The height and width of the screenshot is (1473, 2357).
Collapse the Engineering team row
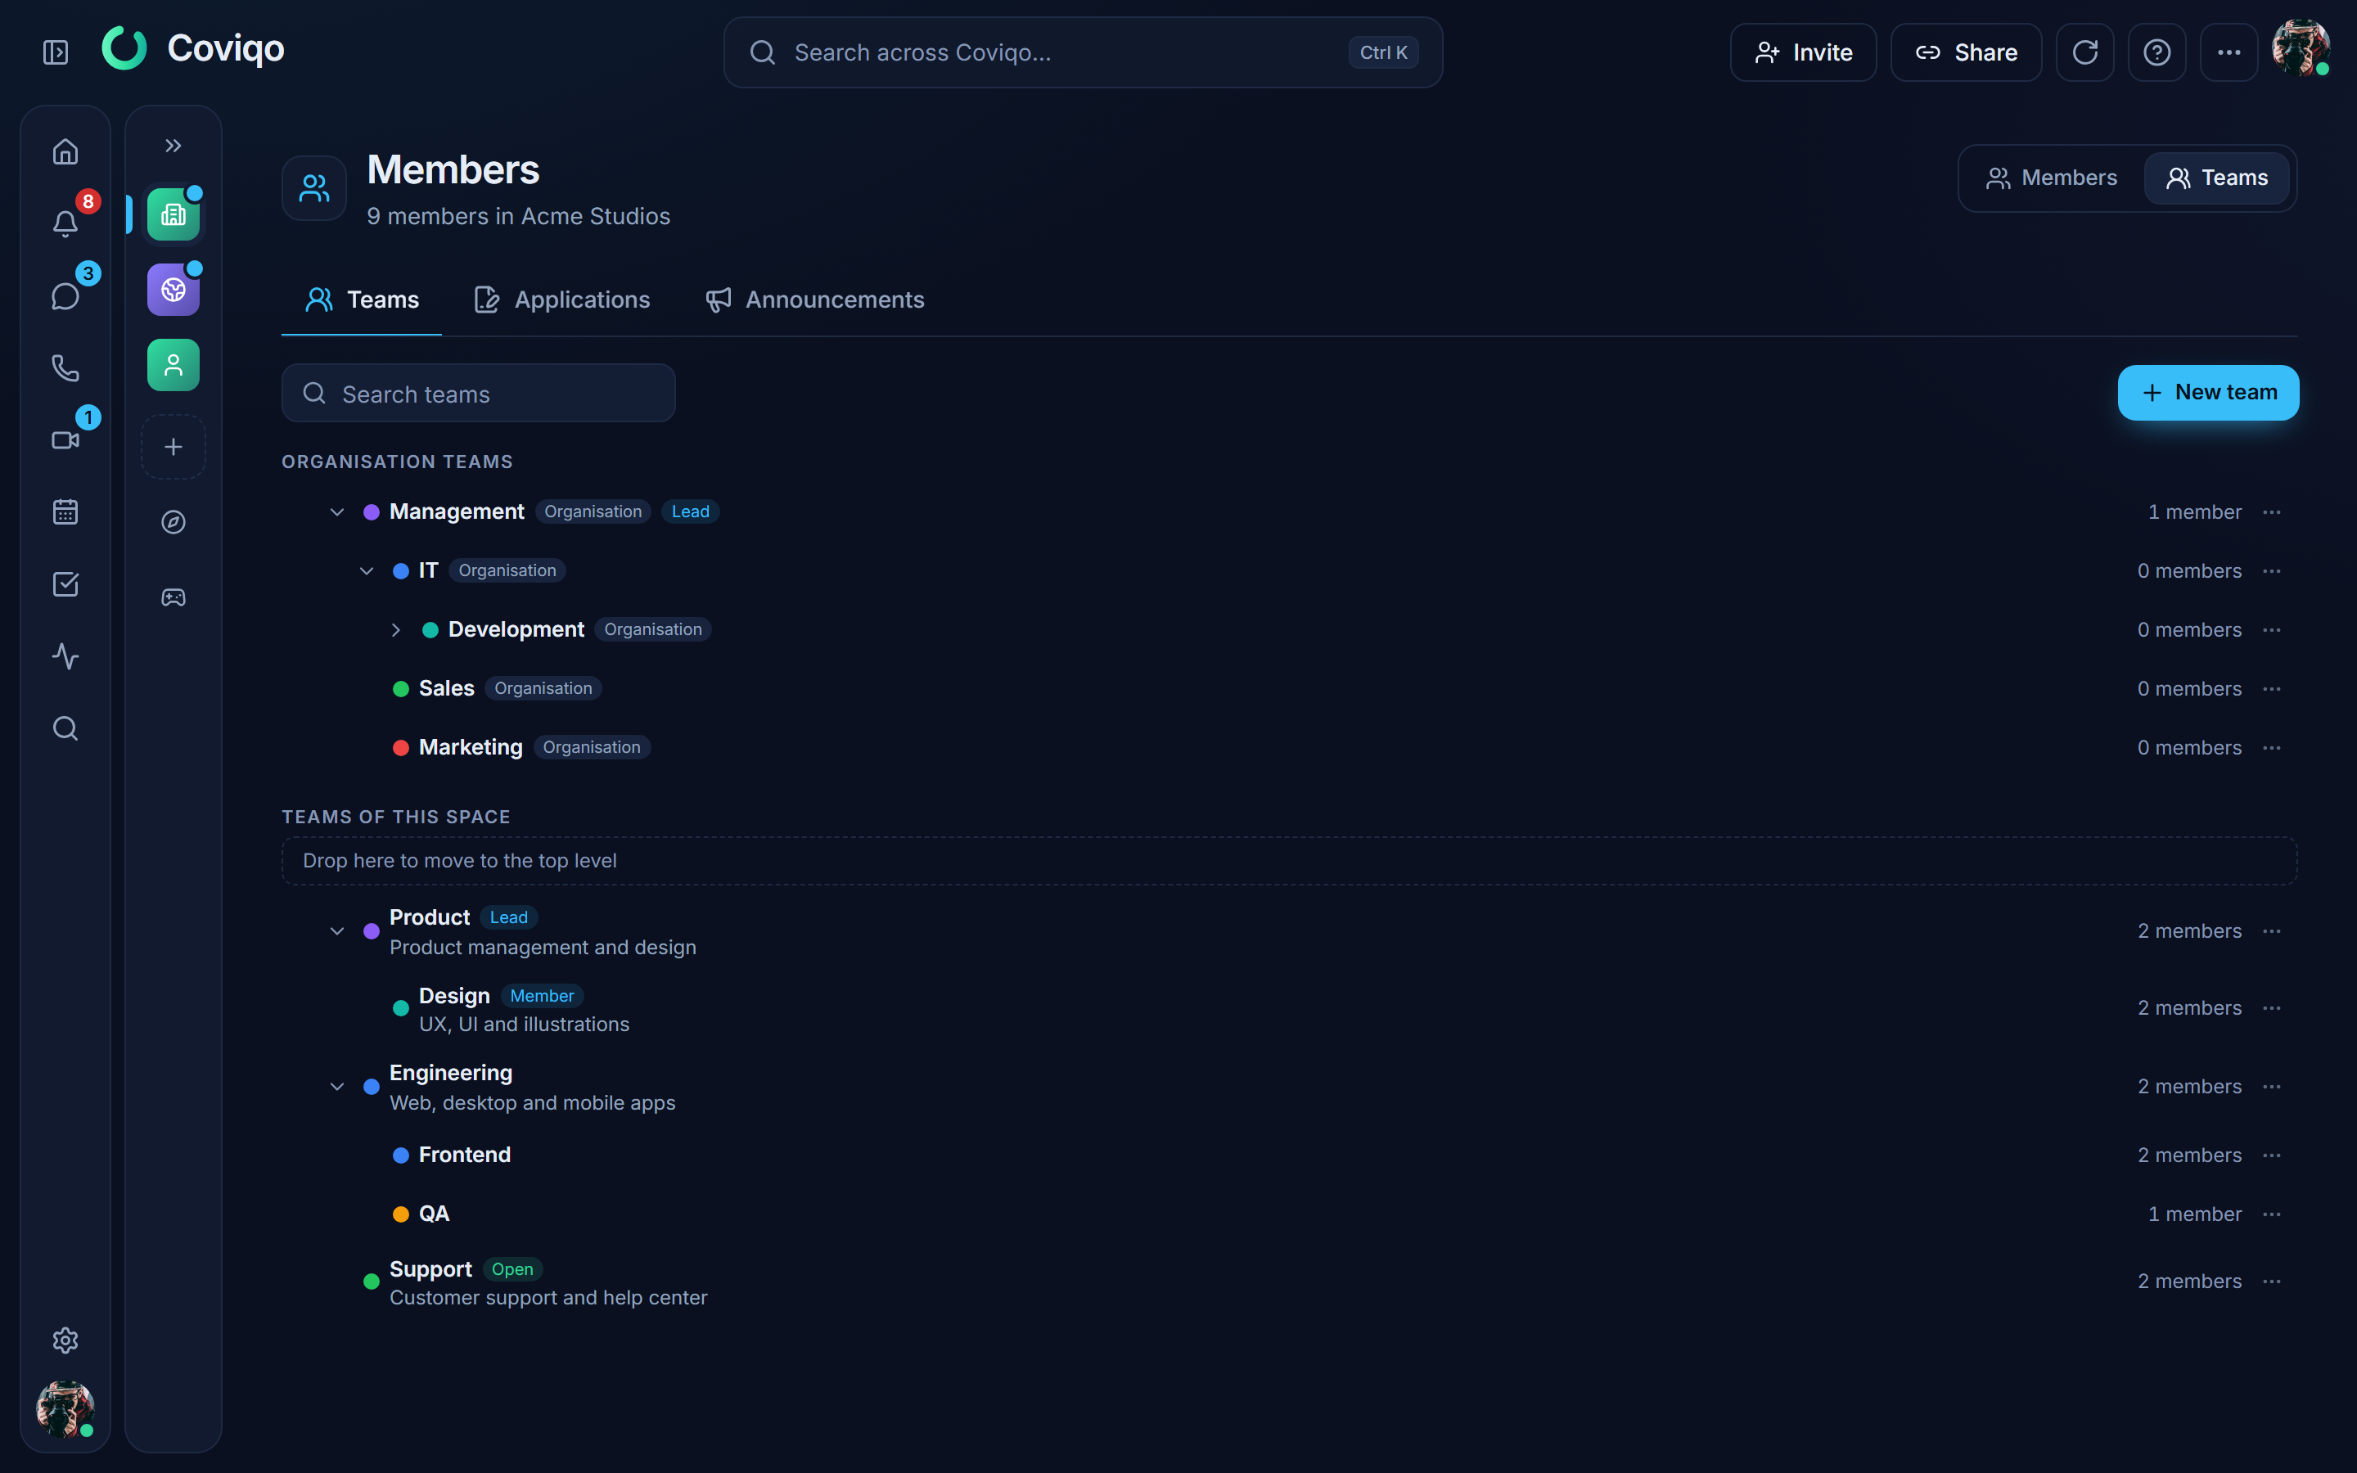(337, 1086)
